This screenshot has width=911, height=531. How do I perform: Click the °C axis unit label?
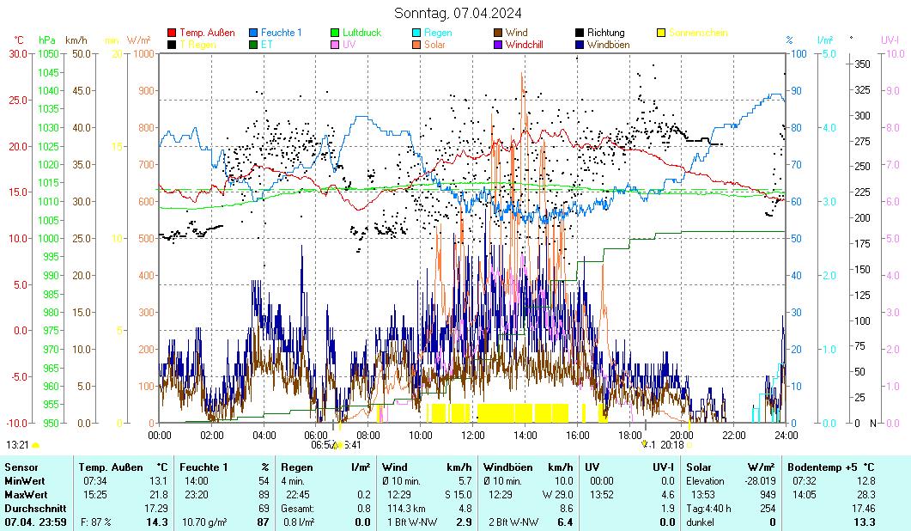point(19,40)
